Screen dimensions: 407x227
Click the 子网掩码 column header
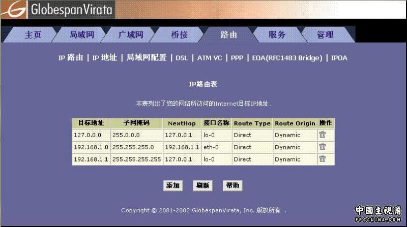pyautogui.click(x=136, y=123)
